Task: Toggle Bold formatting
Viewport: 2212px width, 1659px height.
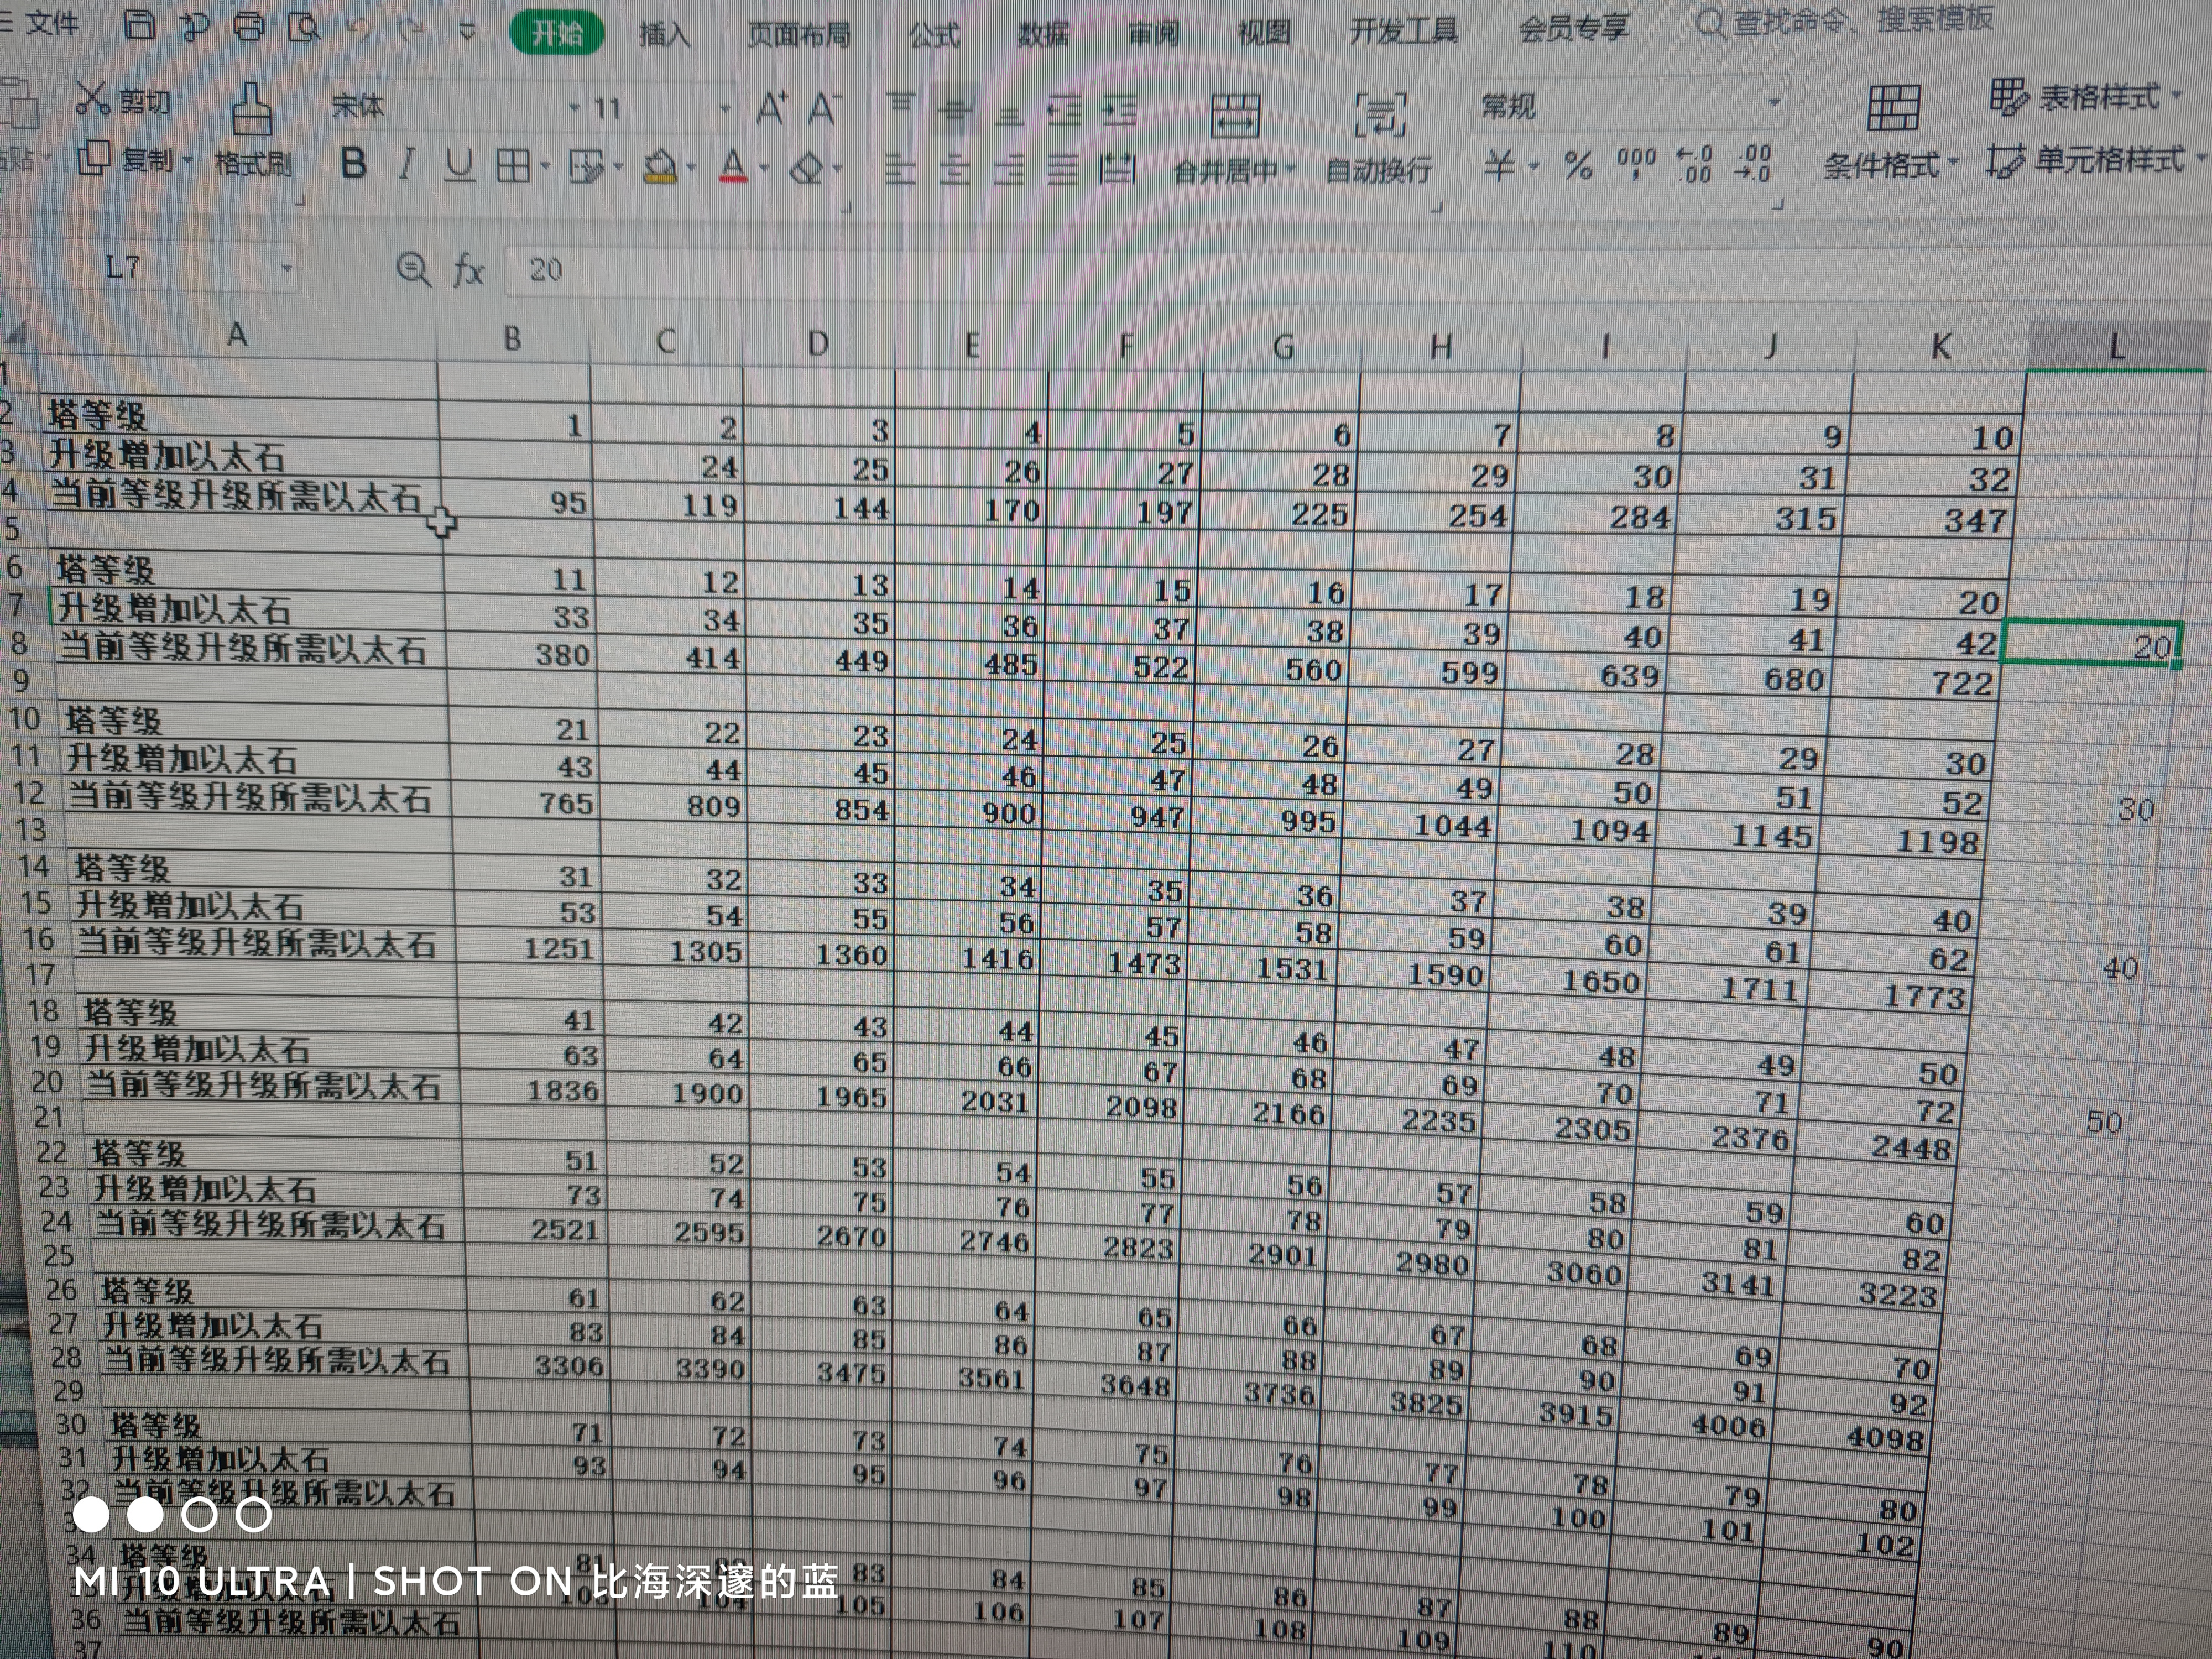Action: click(x=352, y=163)
